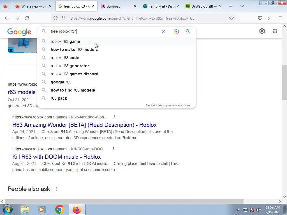Screen dimensions: 287x215
Task: Open People also ask more options
Action: point(56,189)
